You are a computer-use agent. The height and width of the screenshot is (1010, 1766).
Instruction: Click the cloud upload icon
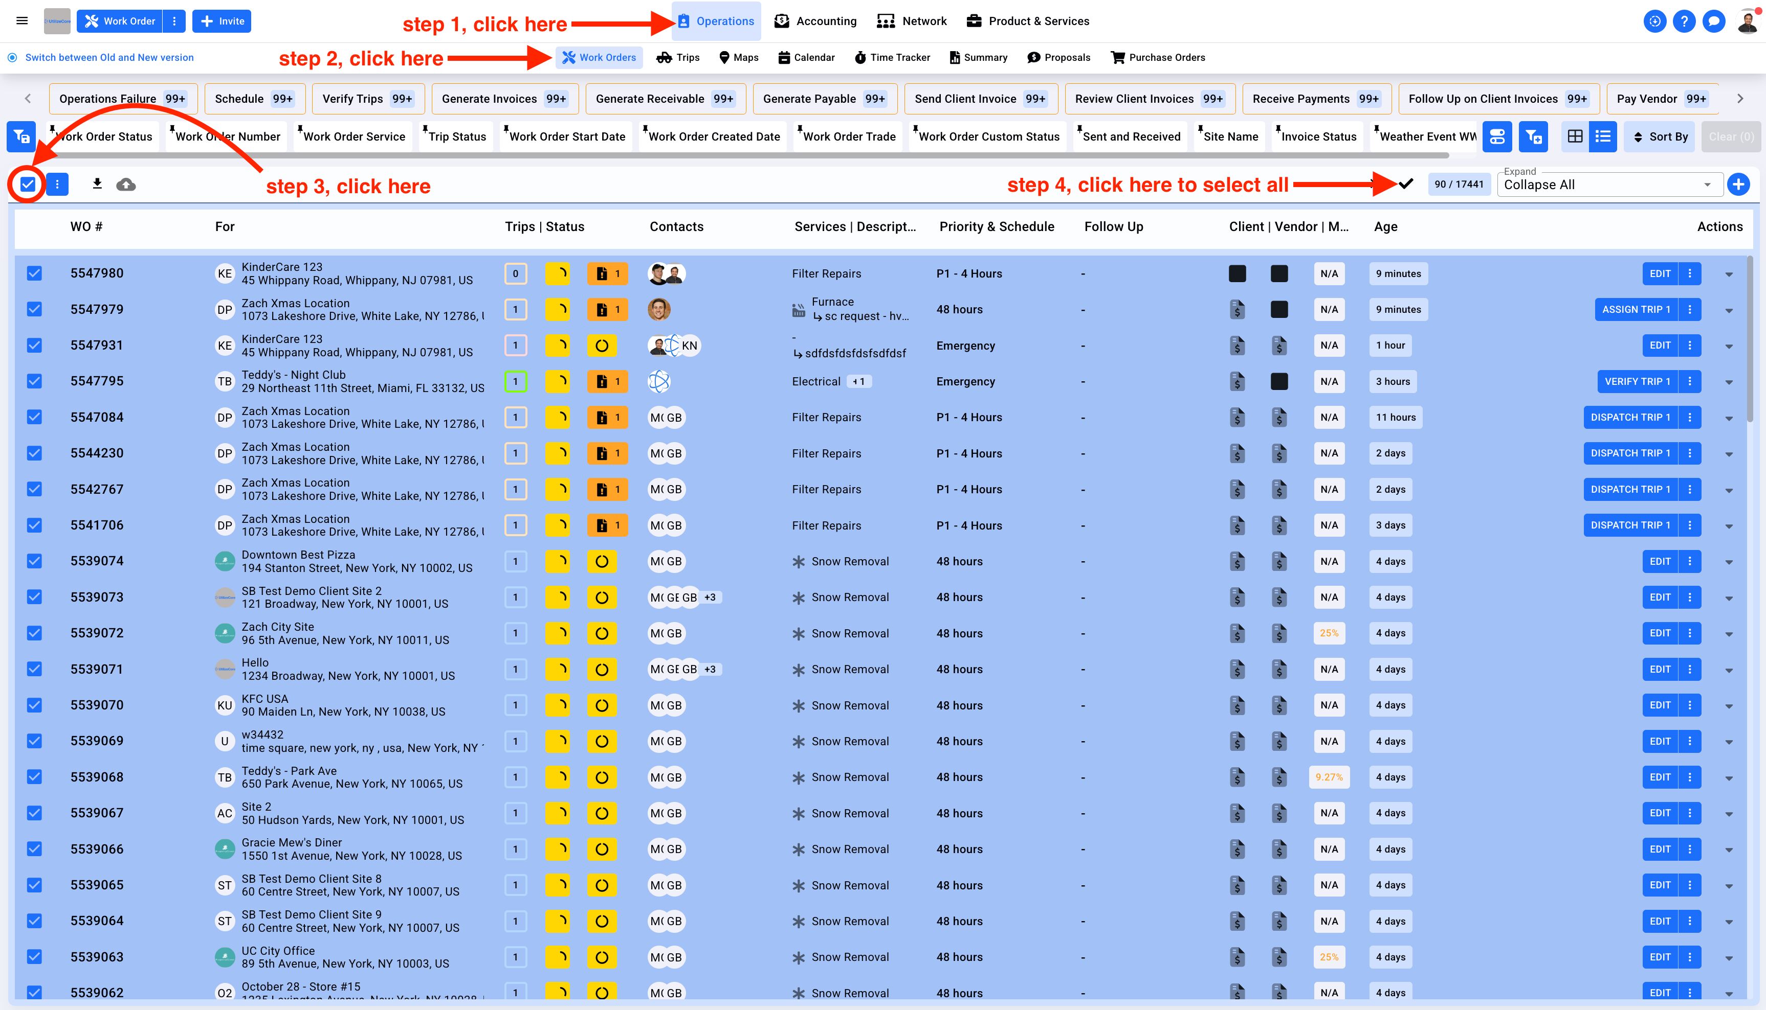126,185
